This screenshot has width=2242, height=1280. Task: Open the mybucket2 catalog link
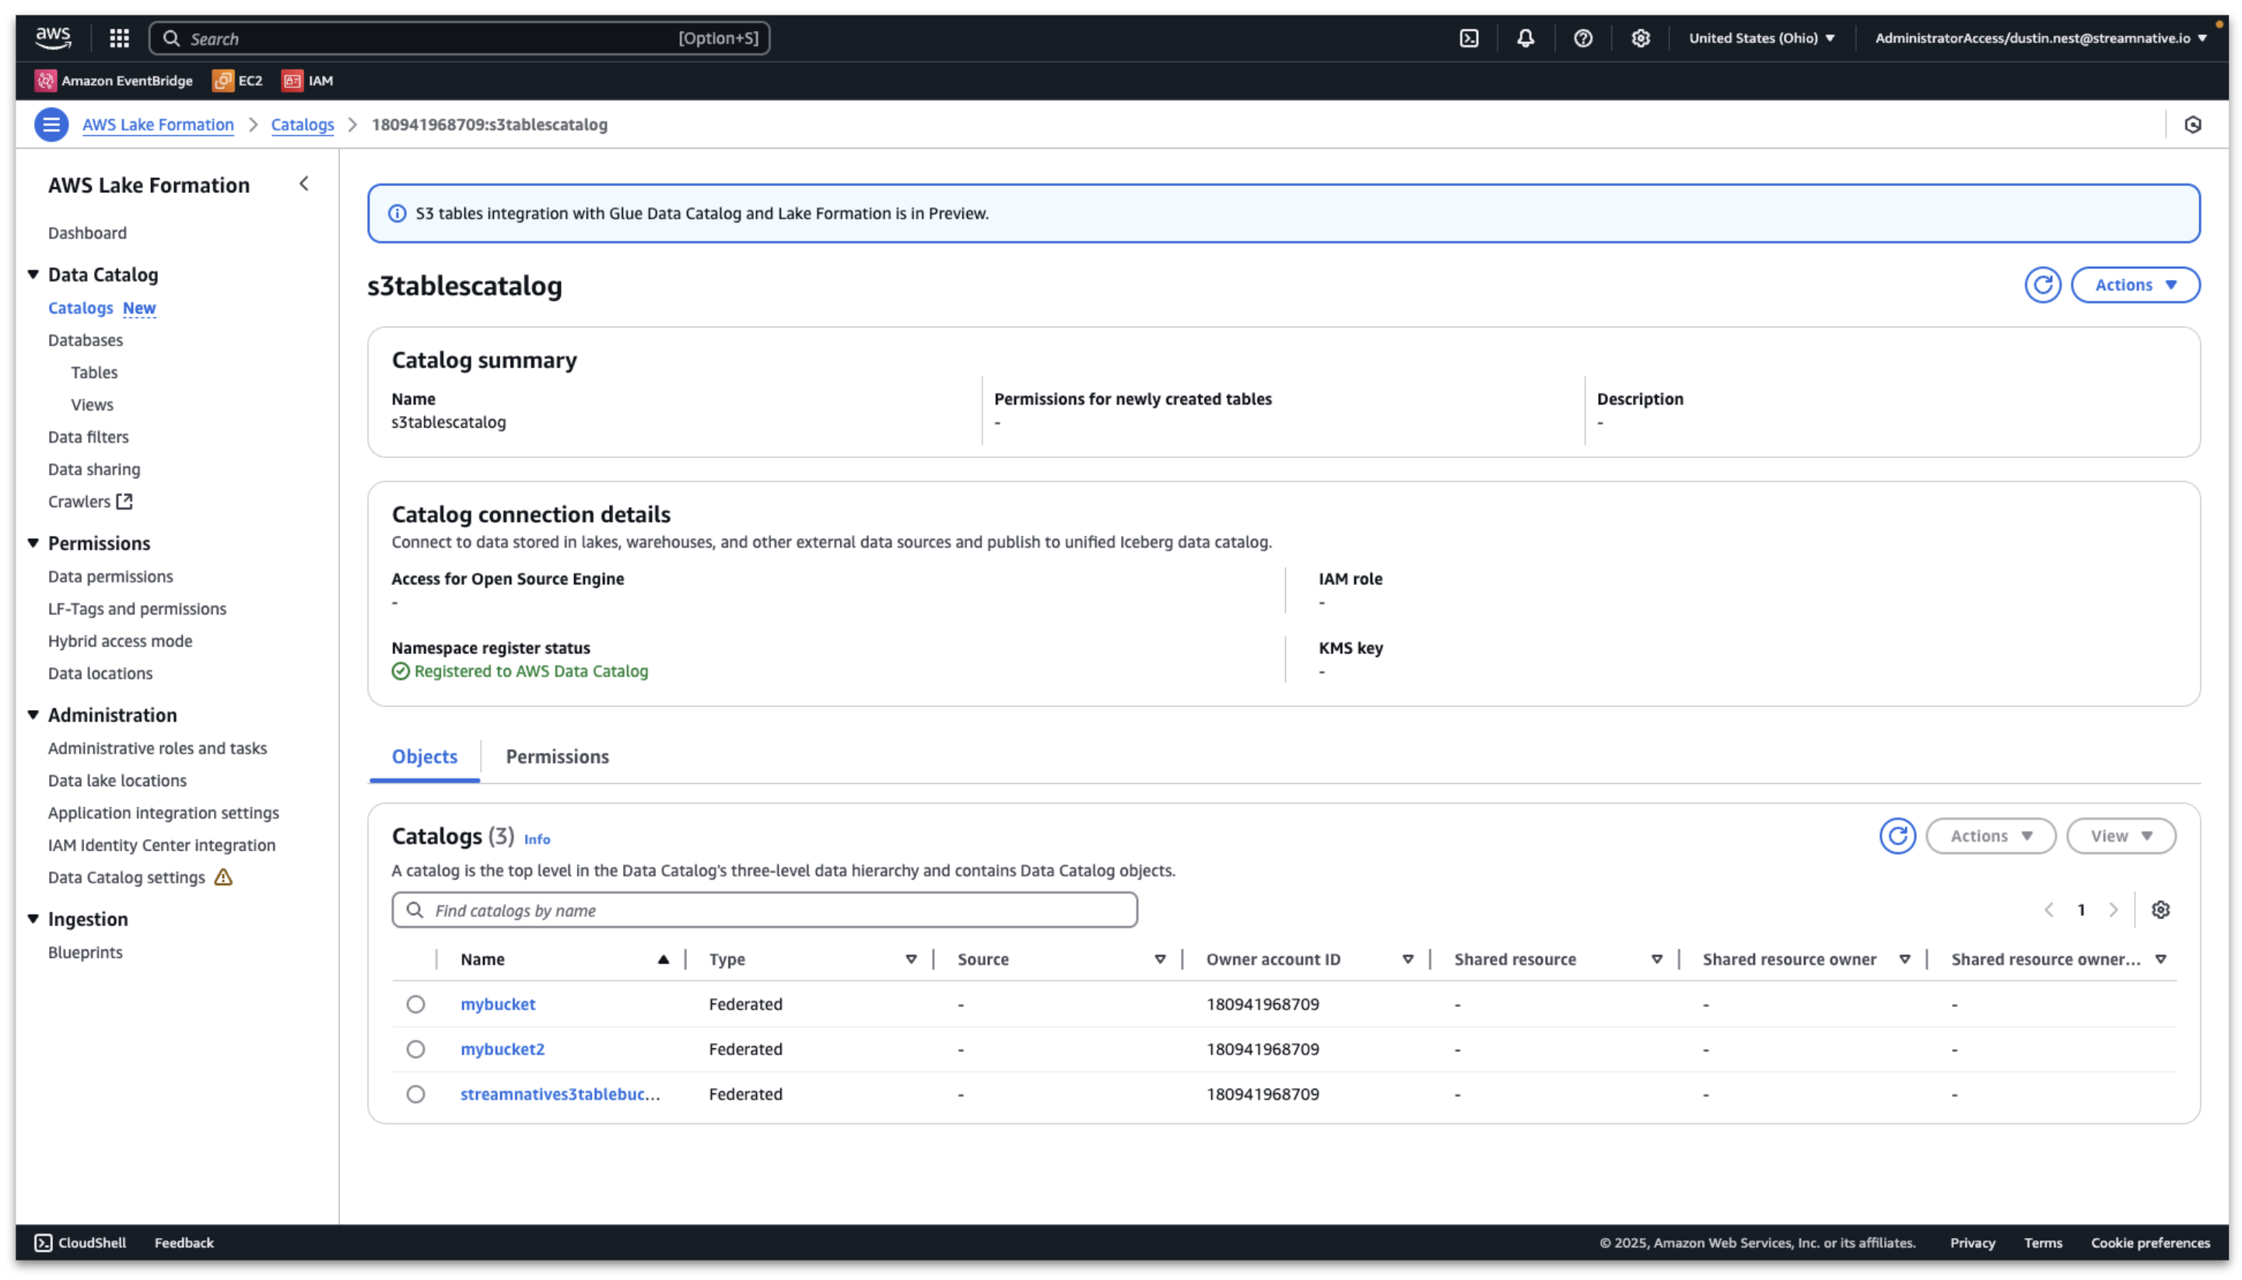click(502, 1048)
